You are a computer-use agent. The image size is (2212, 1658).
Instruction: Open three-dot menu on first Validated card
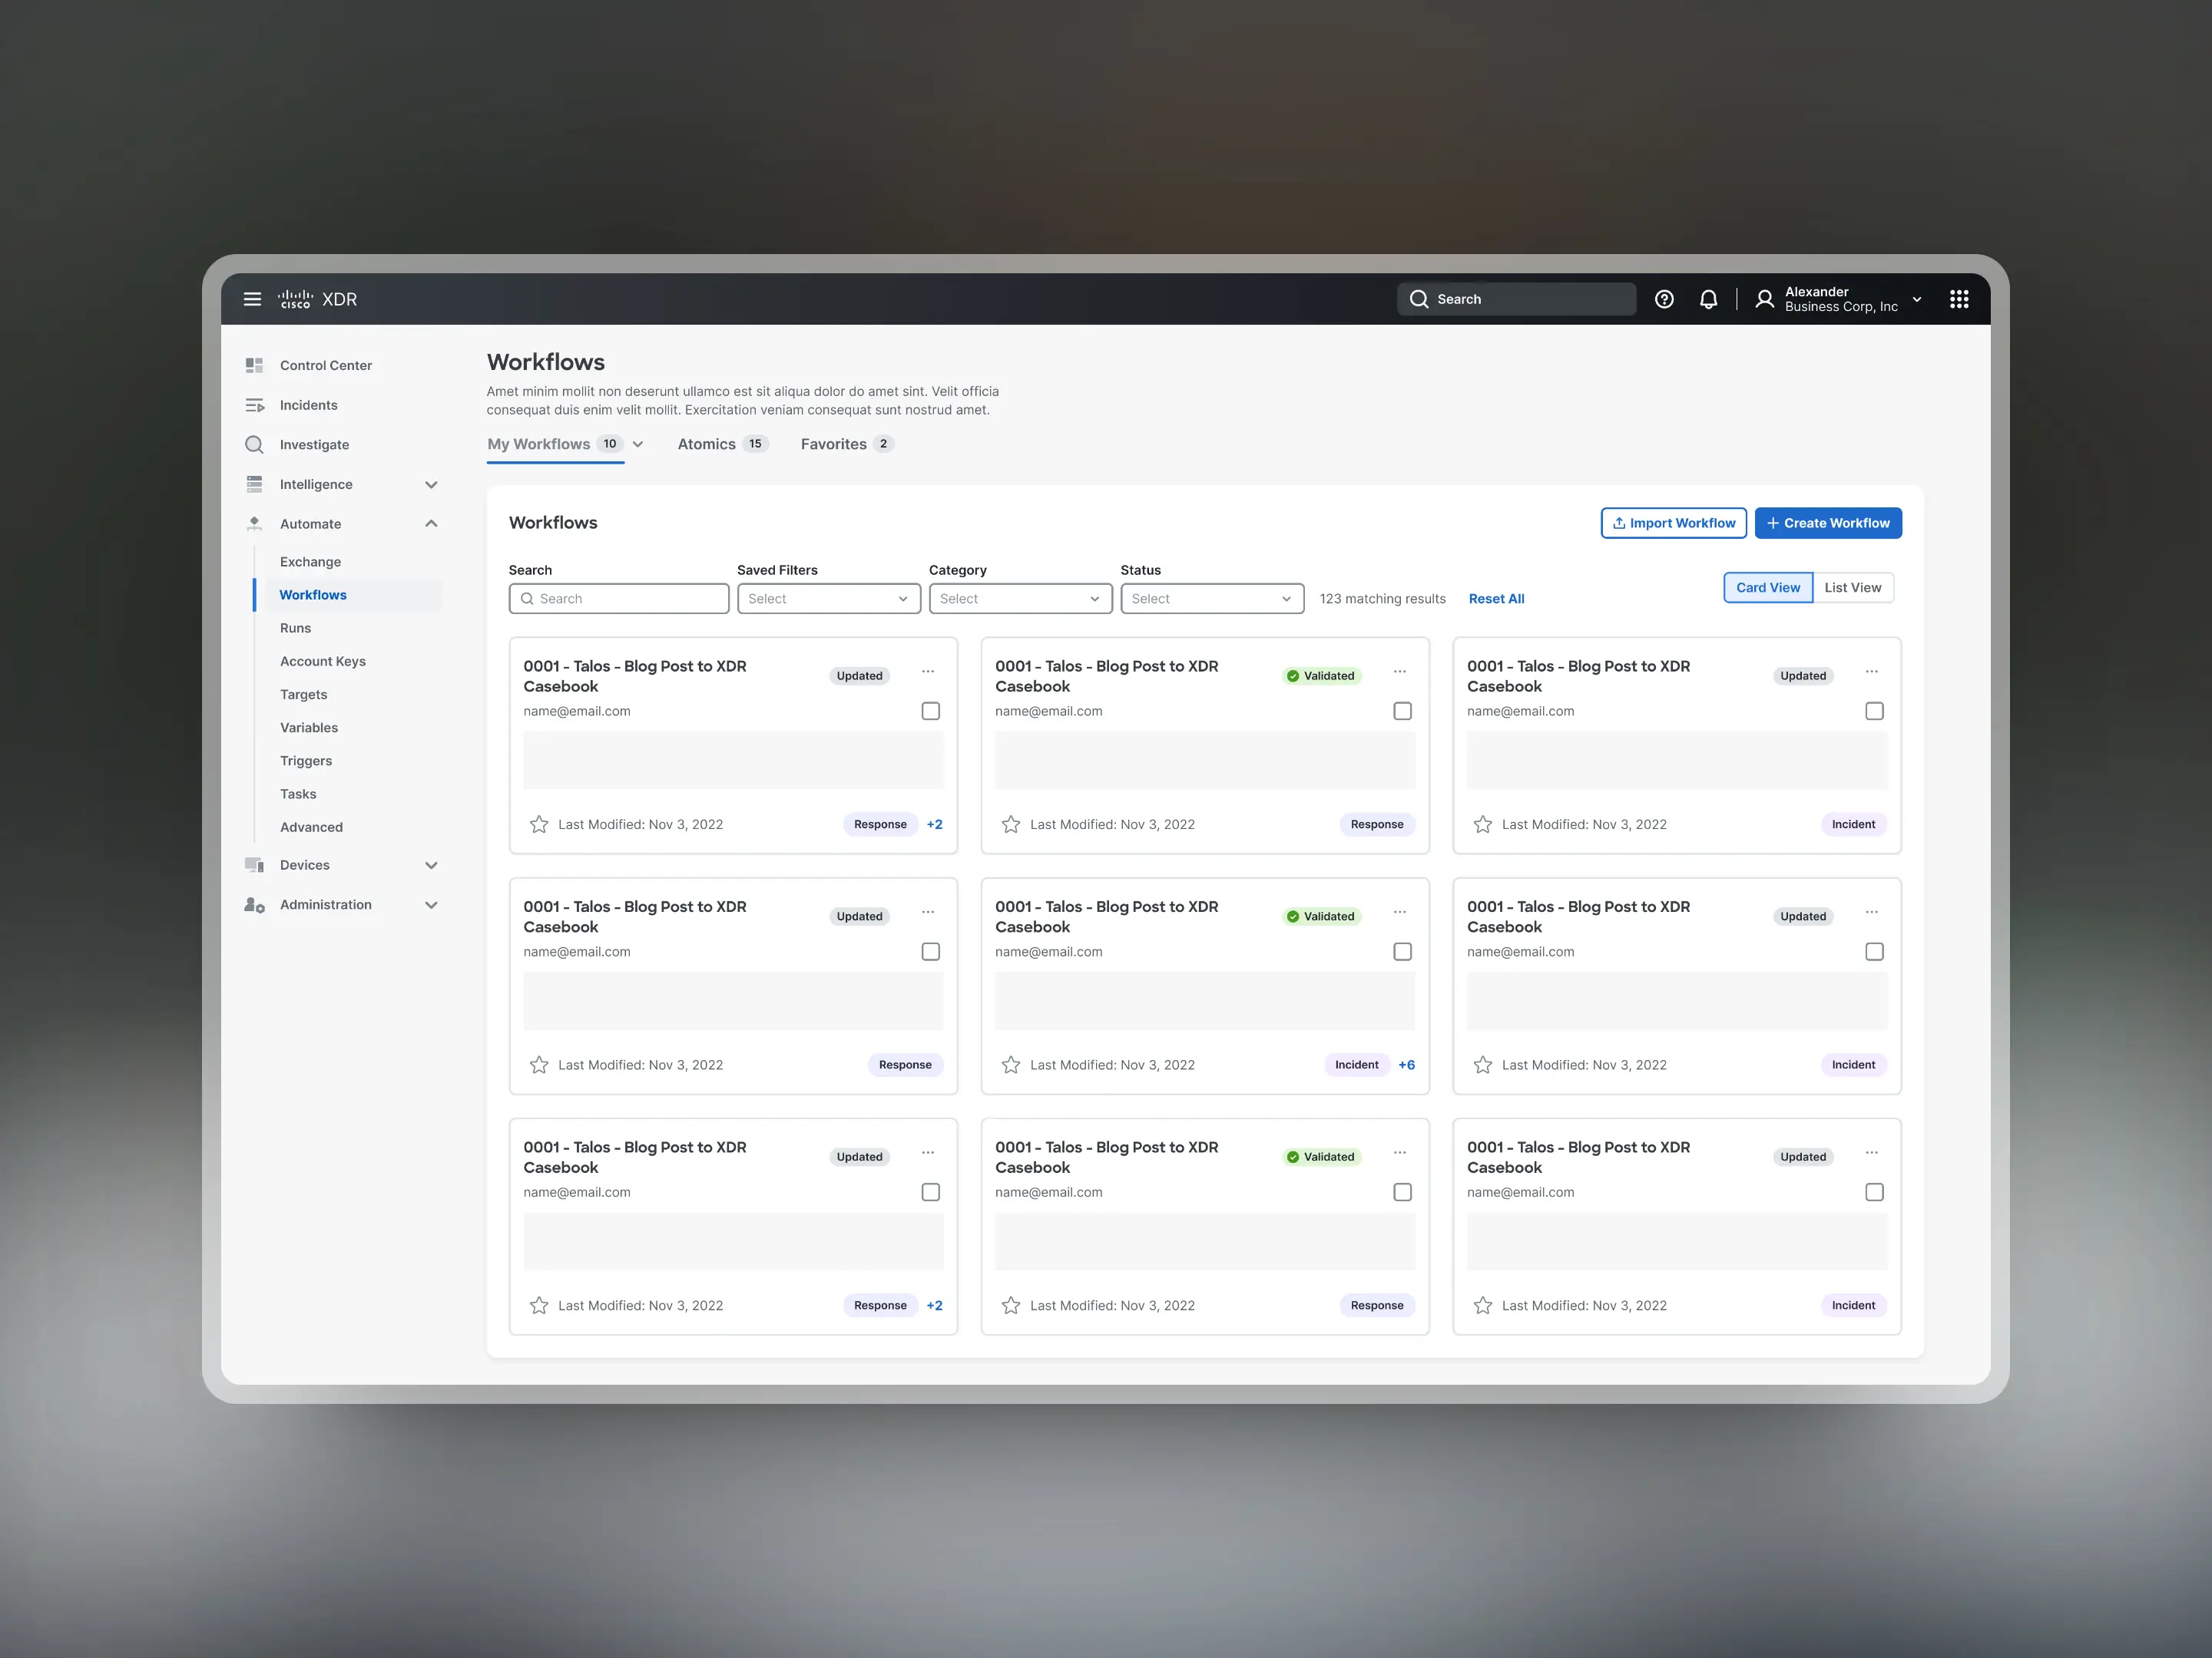click(1399, 672)
